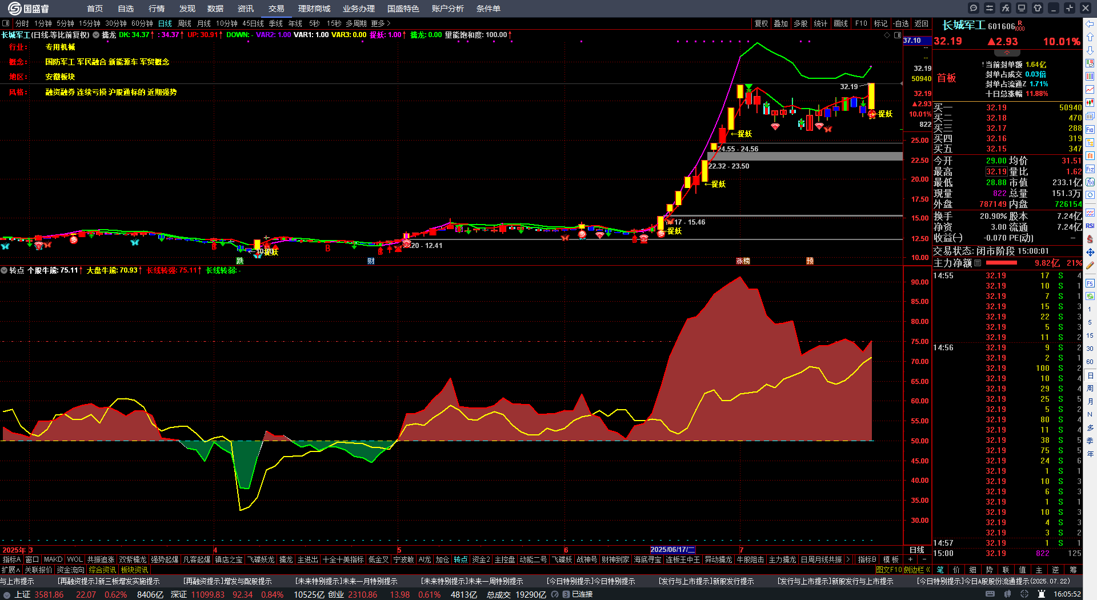The width and height of the screenshot is (1097, 600).
Task: Switch to 笔 tick detail mode
Action: tap(940, 570)
